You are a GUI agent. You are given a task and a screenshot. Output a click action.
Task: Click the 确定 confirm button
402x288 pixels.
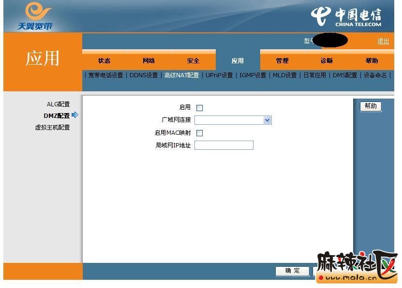292,271
